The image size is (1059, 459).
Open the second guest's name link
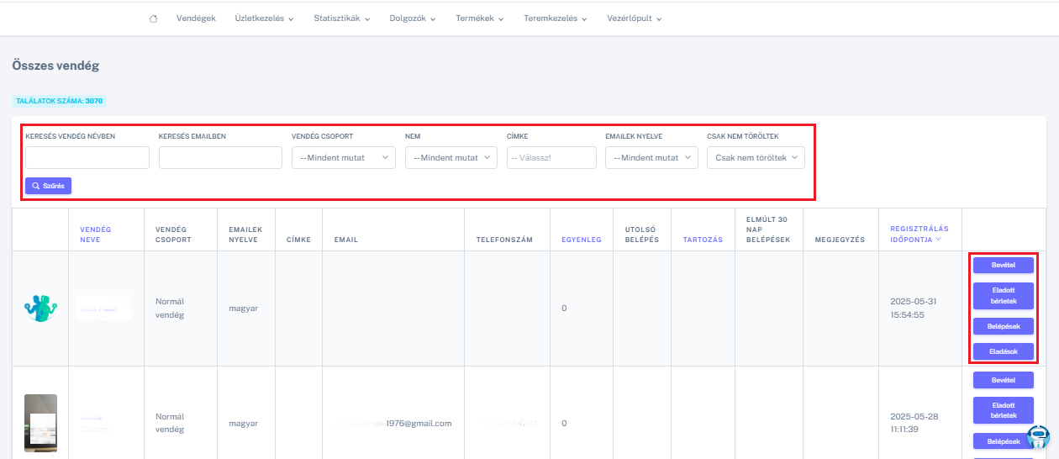pos(95,423)
